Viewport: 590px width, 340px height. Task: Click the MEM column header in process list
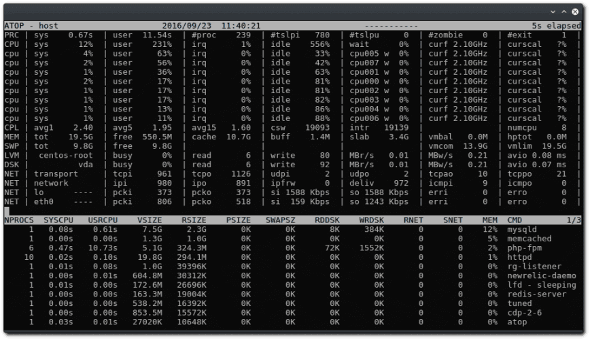(489, 220)
